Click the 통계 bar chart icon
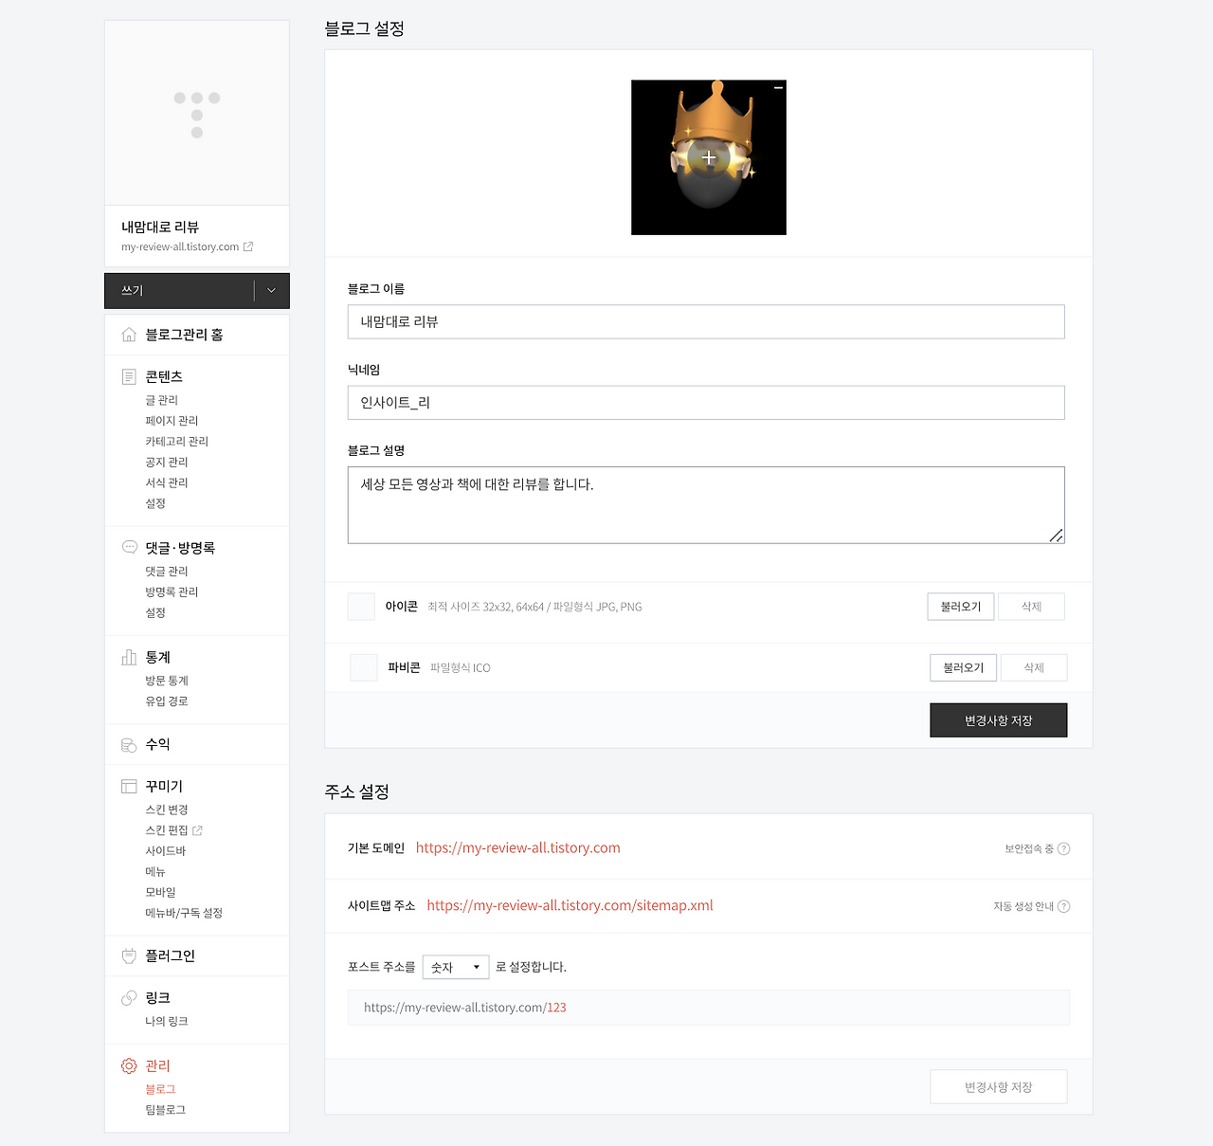This screenshot has height=1146, width=1213. (x=129, y=657)
